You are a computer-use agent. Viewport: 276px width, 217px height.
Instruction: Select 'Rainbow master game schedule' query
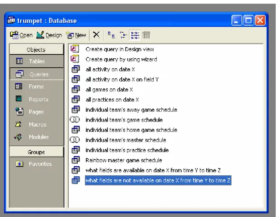pyautogui.click(x=124, y=161)
